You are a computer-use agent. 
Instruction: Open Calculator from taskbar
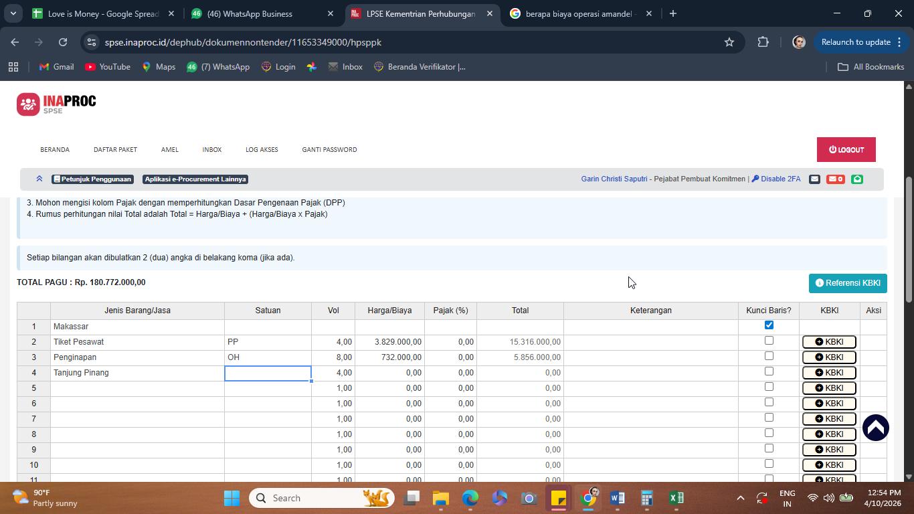tap(647, 498)
